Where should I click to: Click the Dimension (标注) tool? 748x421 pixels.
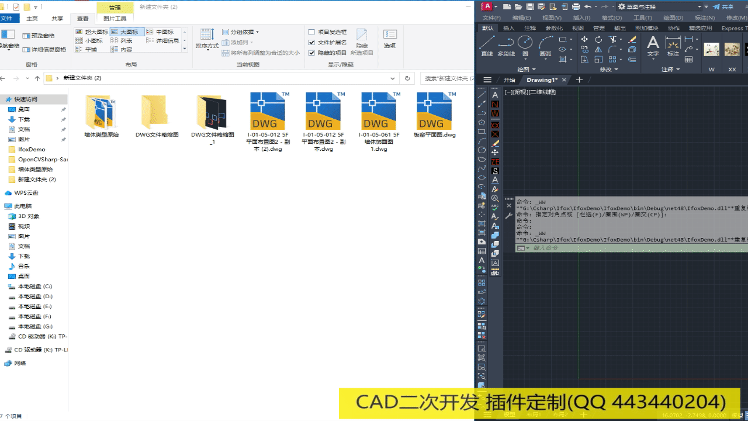[x=673, y=46]
